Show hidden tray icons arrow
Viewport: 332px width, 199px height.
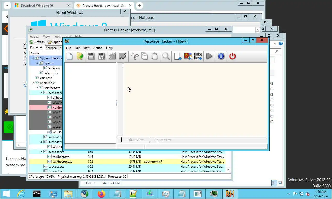[289, 194]
